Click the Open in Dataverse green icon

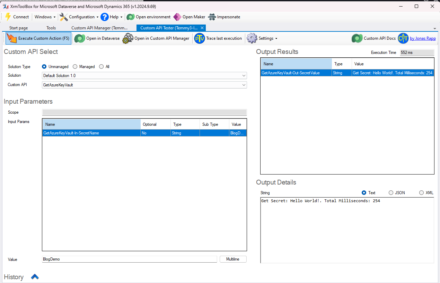pyautogui.click(x=80, y=38)
